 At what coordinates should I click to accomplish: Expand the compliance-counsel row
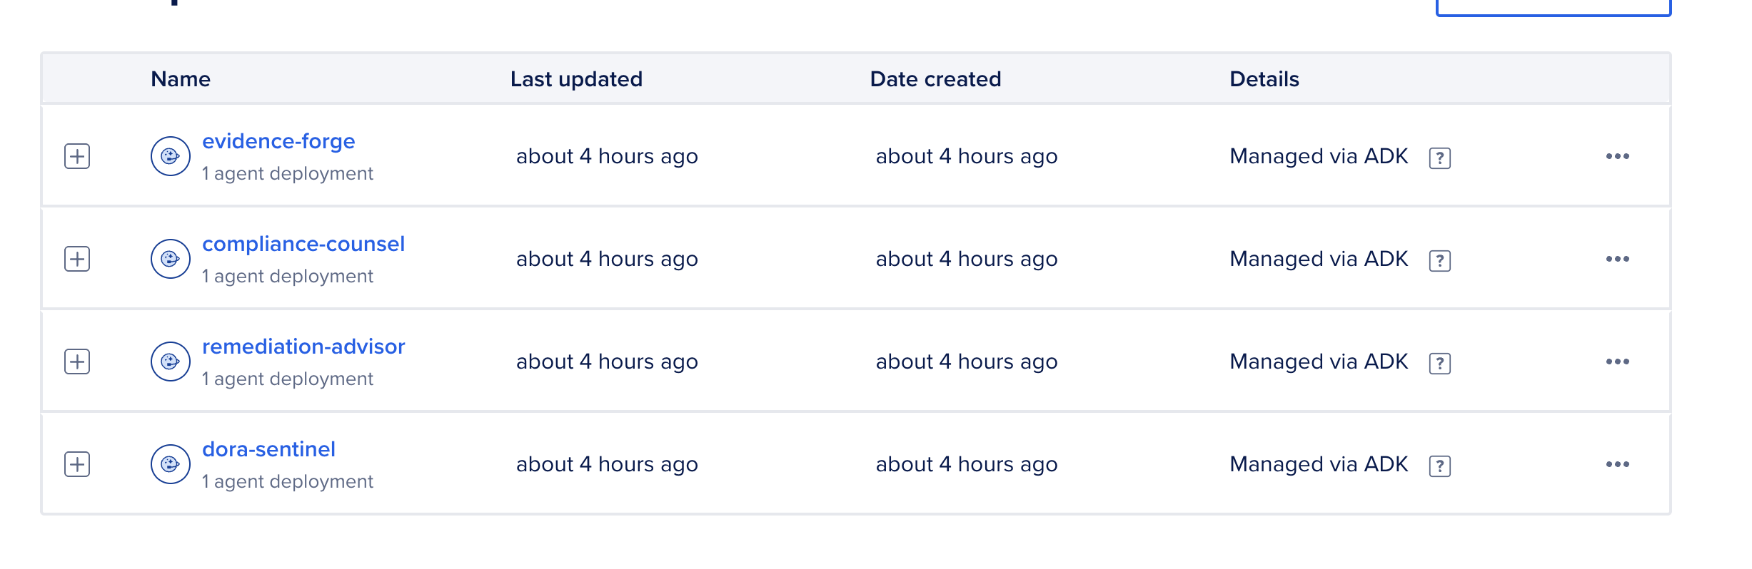[x=77, y=259]
